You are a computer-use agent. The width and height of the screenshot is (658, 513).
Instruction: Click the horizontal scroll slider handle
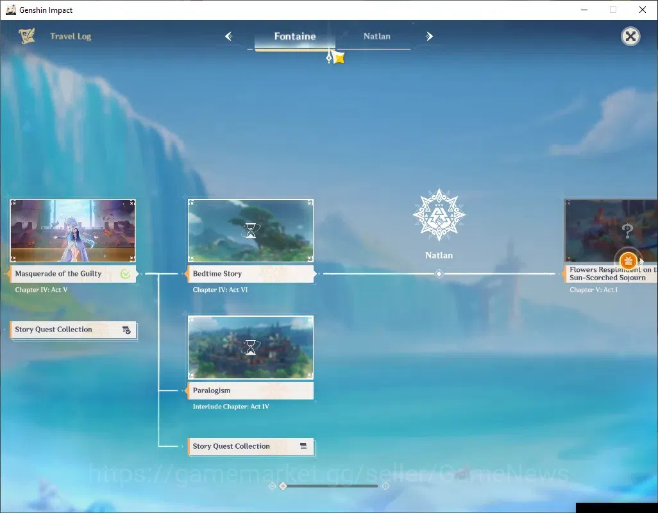coord(283,486)
